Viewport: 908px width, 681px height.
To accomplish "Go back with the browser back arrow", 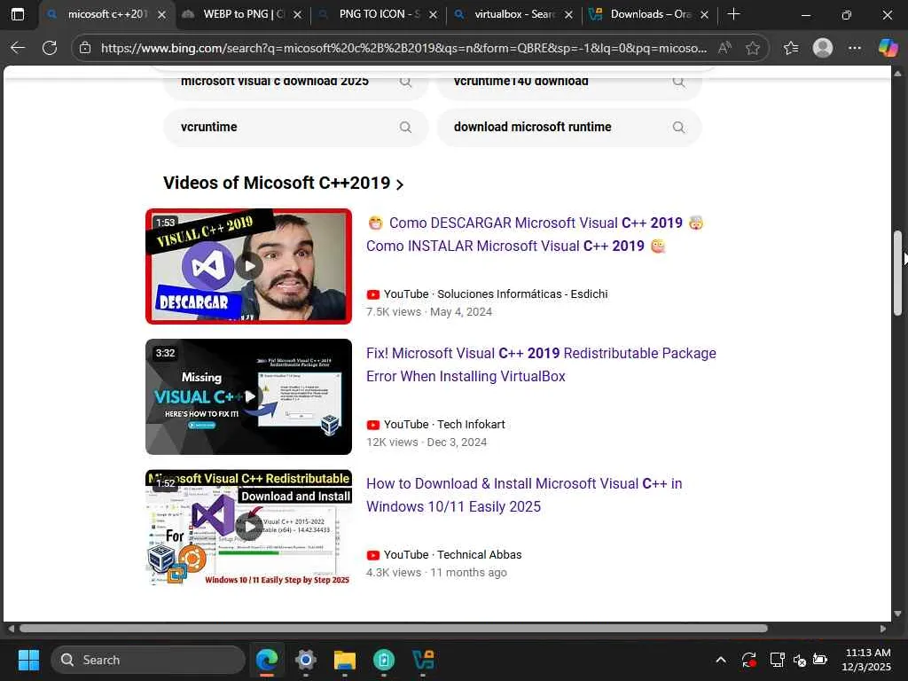I will pyautogui.click(x=18, y=48).
